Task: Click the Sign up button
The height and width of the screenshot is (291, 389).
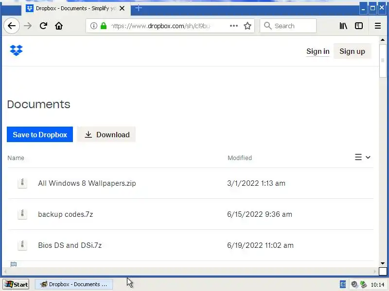Action: pos(352,51)
